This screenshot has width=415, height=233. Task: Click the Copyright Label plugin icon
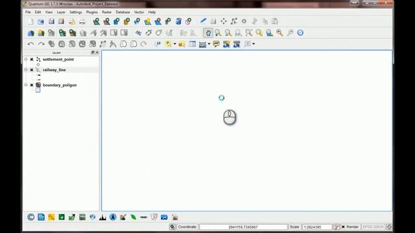pos(30,217)
